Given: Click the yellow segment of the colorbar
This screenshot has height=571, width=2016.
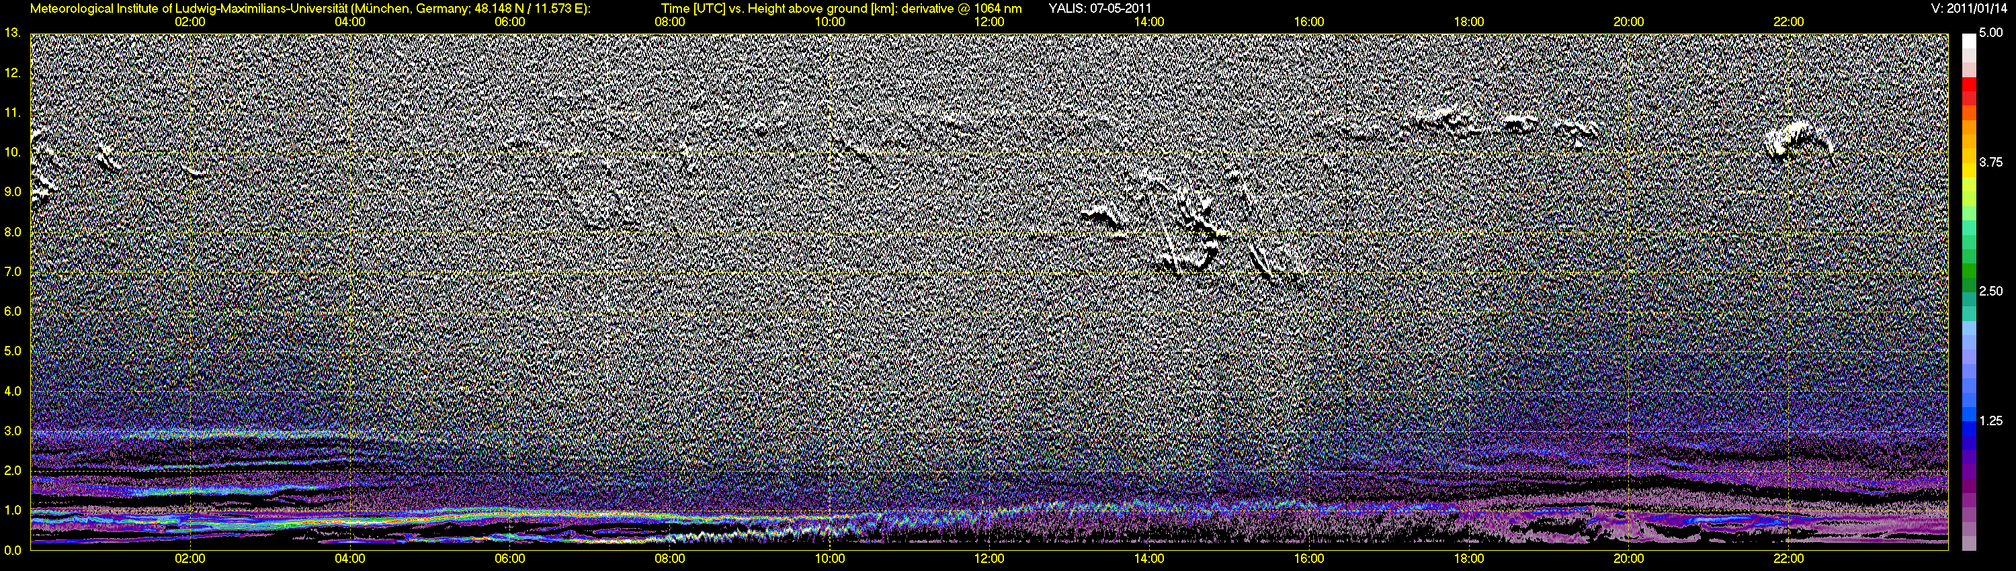Looking at the screenshot, I should click(x=1969, y=172).
